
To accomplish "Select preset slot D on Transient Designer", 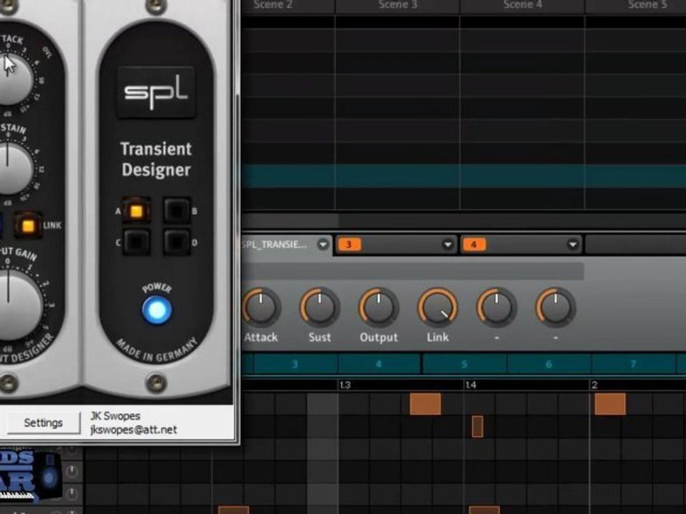I will point(177,242).
